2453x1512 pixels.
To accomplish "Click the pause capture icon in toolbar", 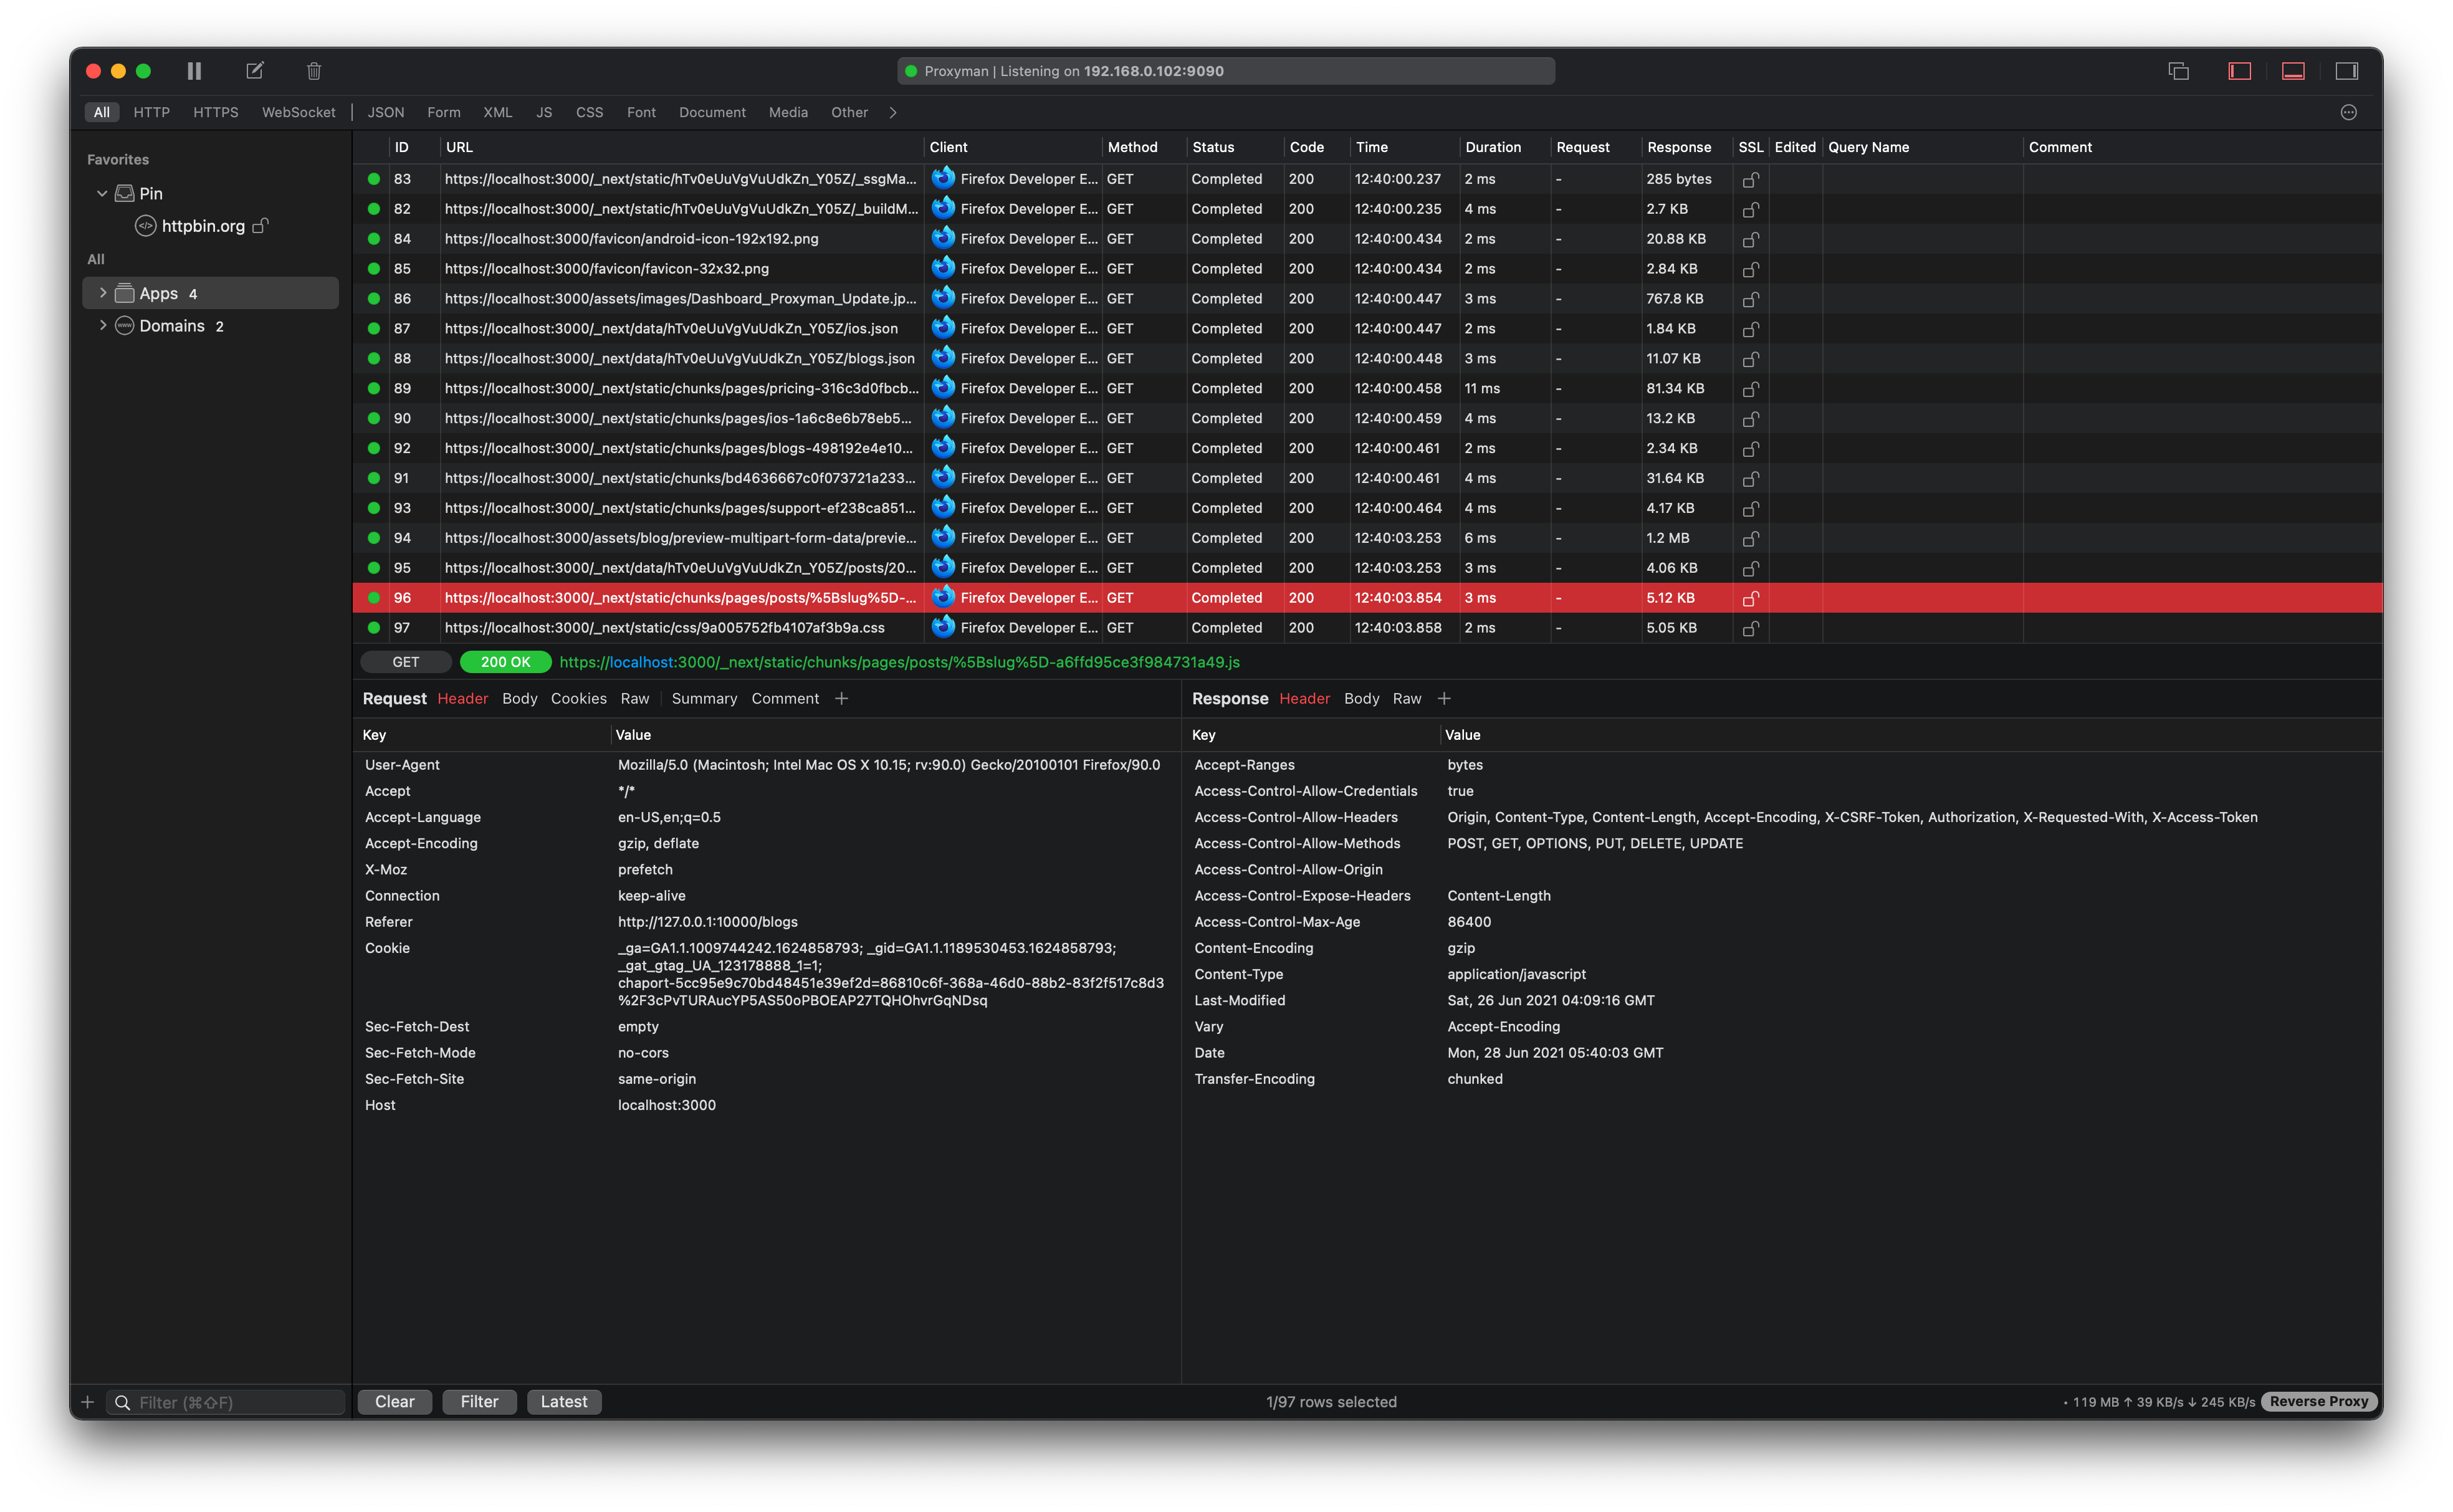I will (194, 70).
